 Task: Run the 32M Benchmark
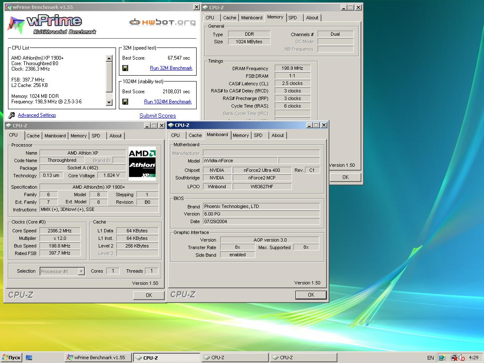click(x=171, y=68)
